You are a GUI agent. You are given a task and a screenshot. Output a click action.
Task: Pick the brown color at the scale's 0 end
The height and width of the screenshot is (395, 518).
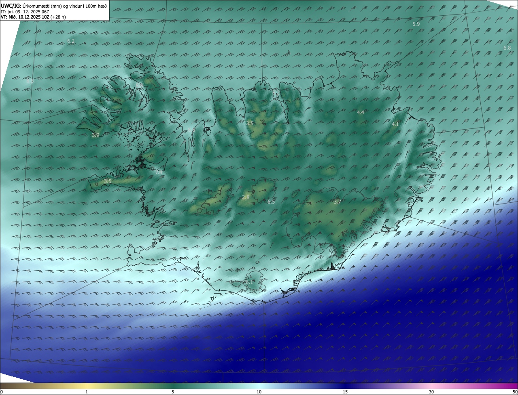point(2,386)
